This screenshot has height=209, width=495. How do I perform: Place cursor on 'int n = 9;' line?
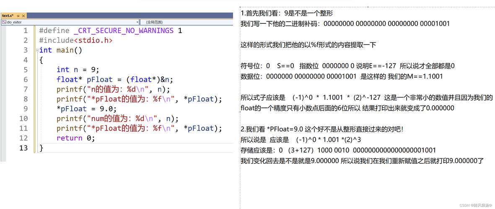(x=78, y=70)
